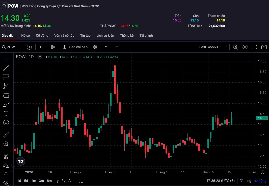Open Lịch sự kiện tab
Viewport: 269px width, 186px height.
[105, 36]
